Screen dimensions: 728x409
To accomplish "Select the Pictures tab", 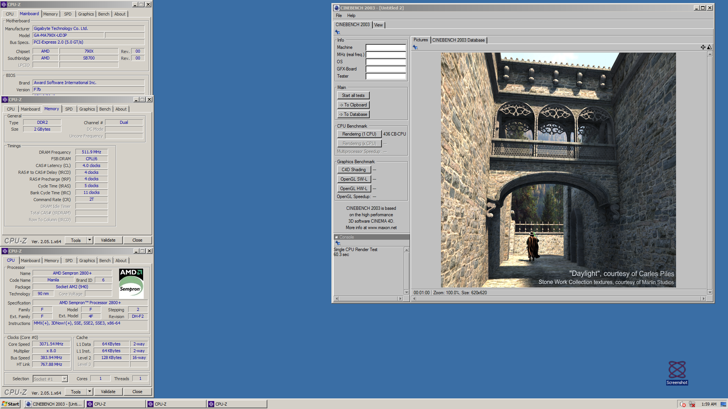I will coord(420,40).
